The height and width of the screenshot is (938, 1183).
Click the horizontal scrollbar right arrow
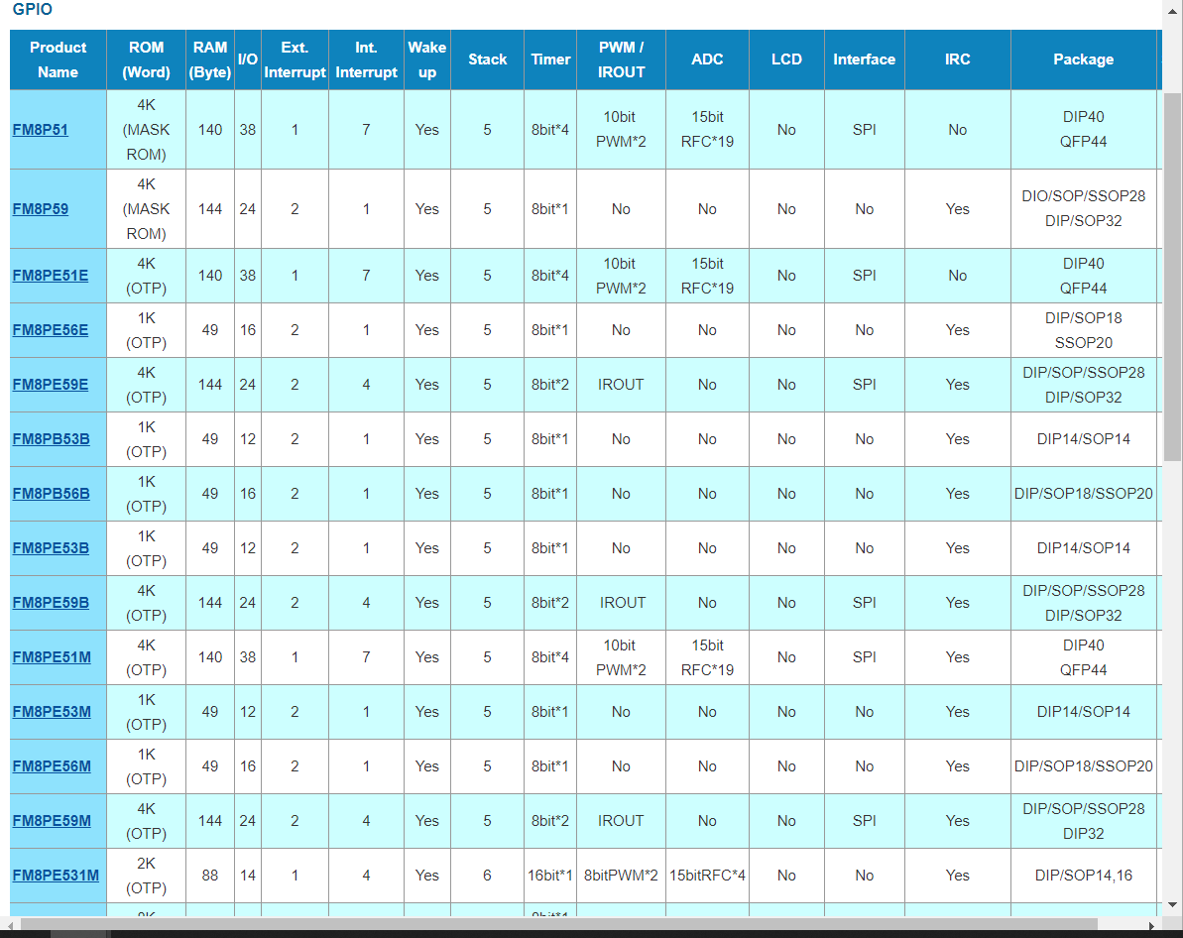coord(1152,925)
